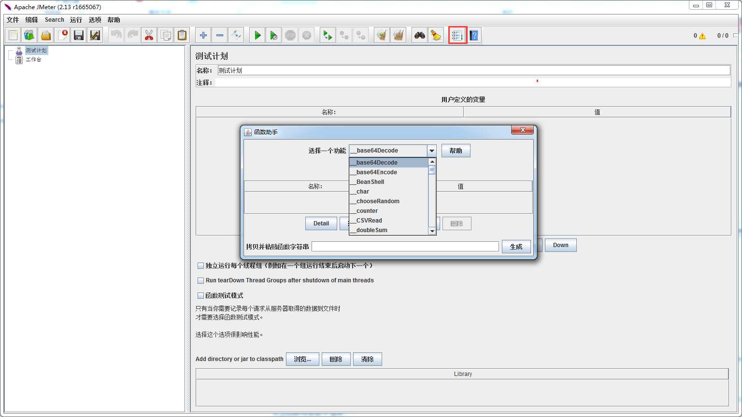Click the Reset search broom icon
The height and width of the screenshot is (417, 742).
[x=436, y=35]
